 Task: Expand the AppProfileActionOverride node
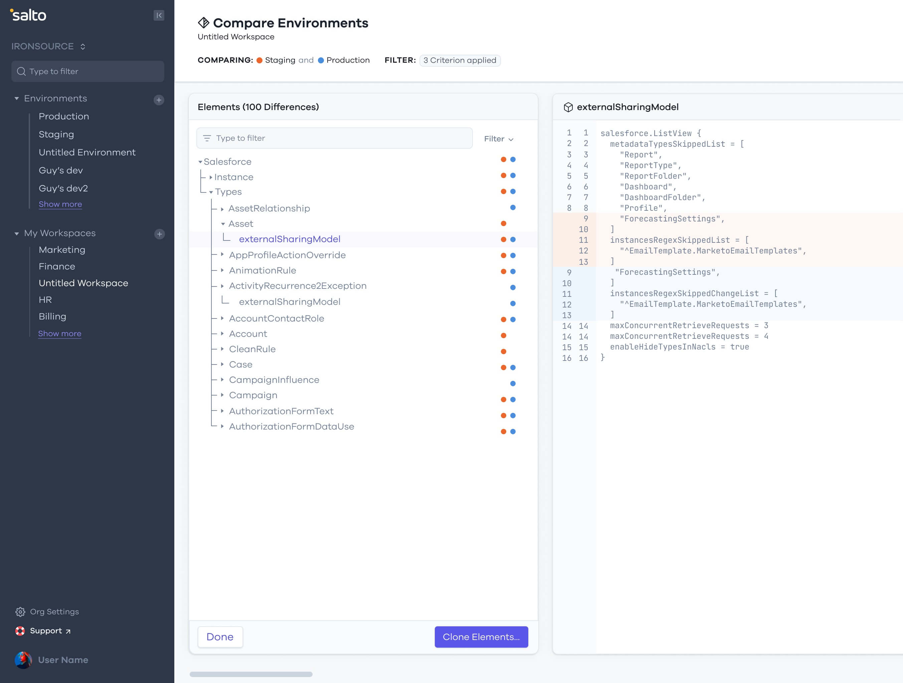tap(222, 254)
